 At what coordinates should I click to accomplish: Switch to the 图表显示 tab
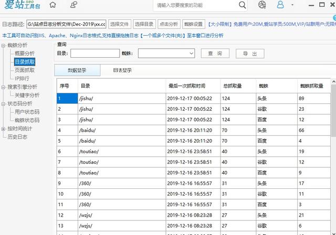[122, 70]
